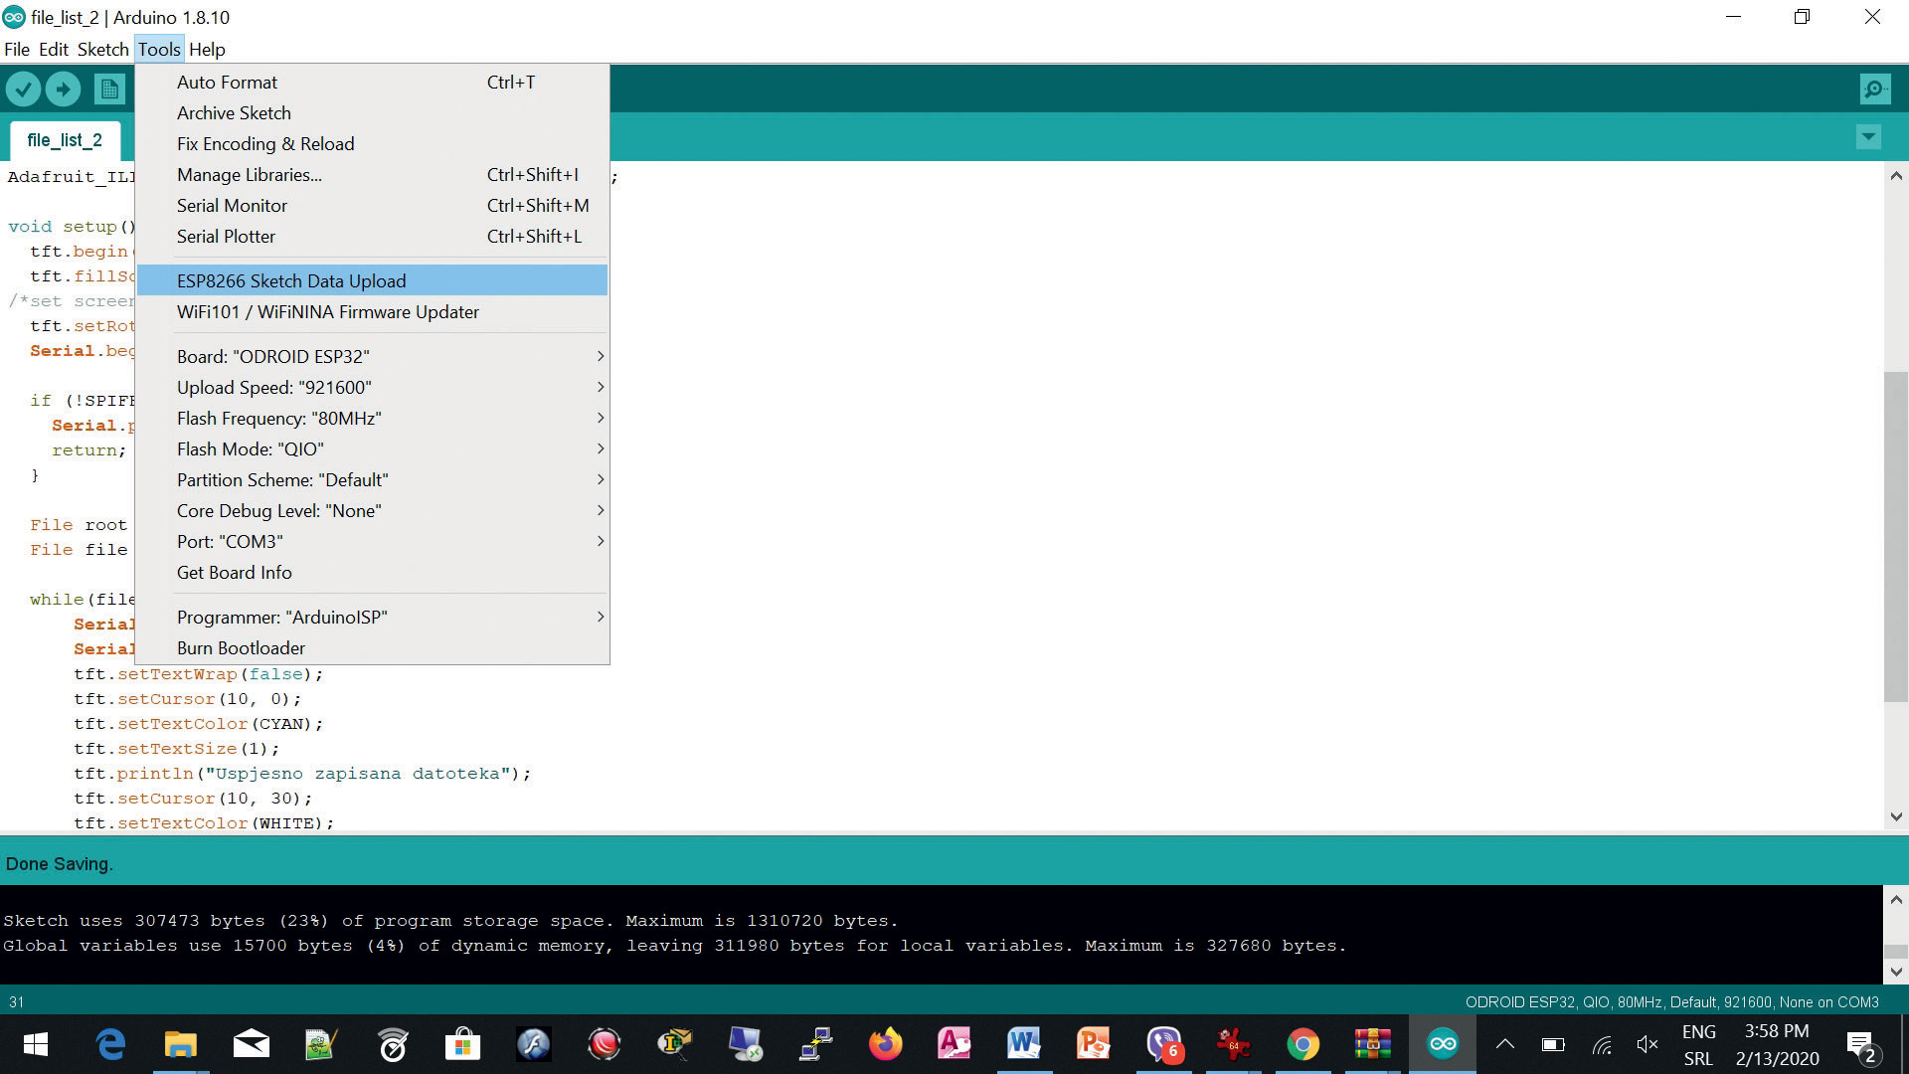
Task: Open the Mail app from taskbar
Action: point(251,1044)
